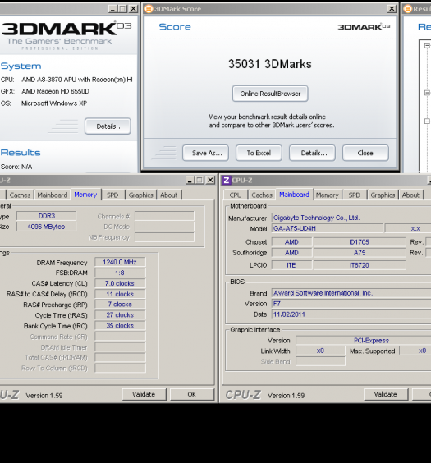This screenshot has height=463, width=431.
Task: Click Validate in left CPU-Z window
Action: pyautogui.click(x=144, y=395)
